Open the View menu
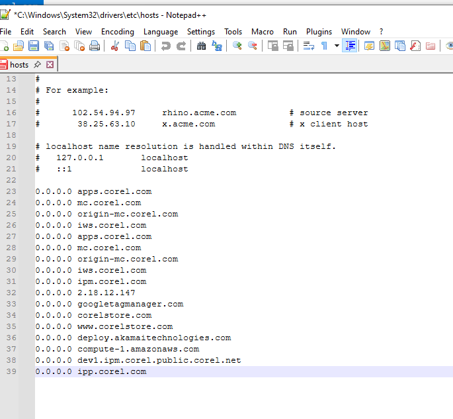This screenshot has width=453, height=419. (83, 32)
